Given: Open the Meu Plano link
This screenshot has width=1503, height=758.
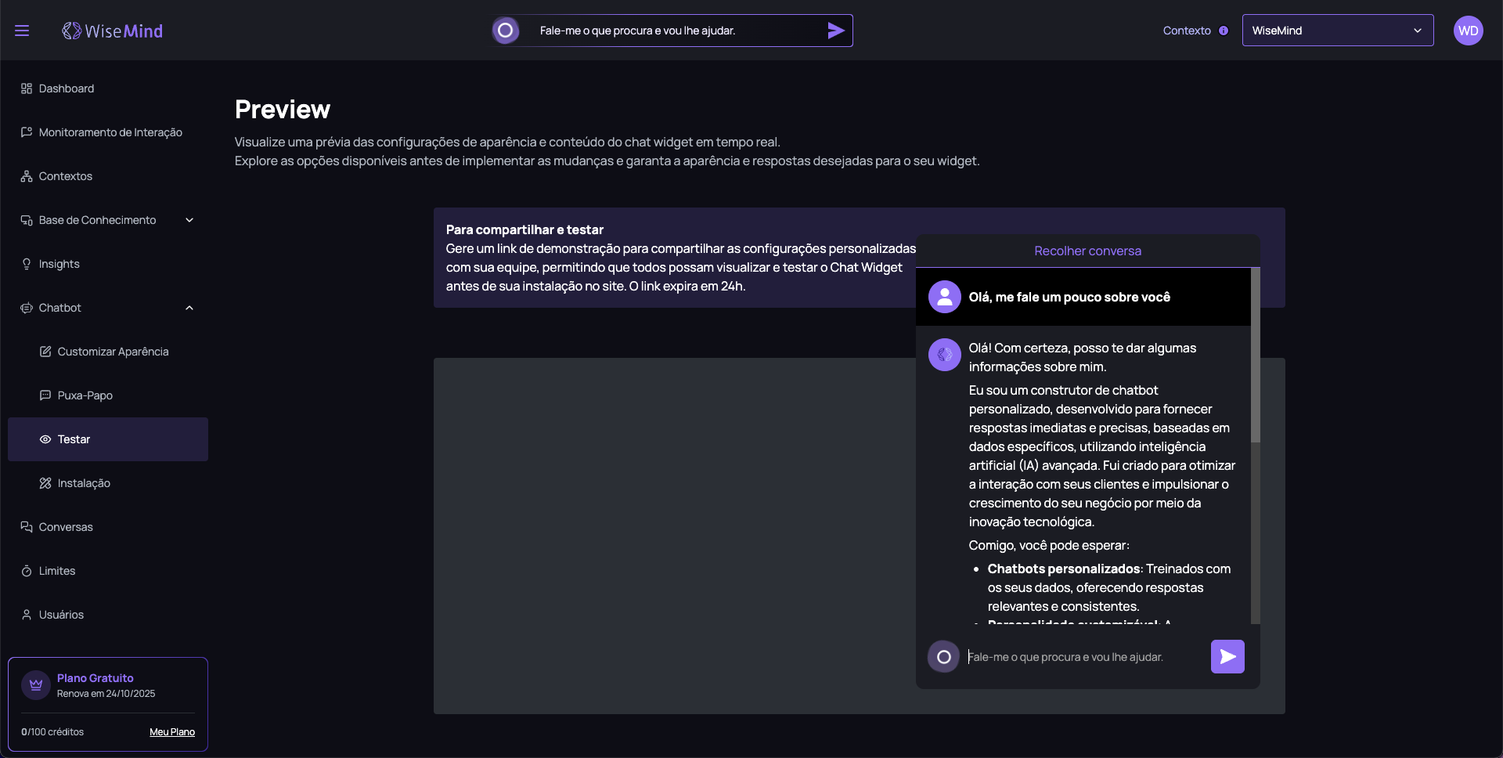Looking at the screenshot, I should pos(172,732).
